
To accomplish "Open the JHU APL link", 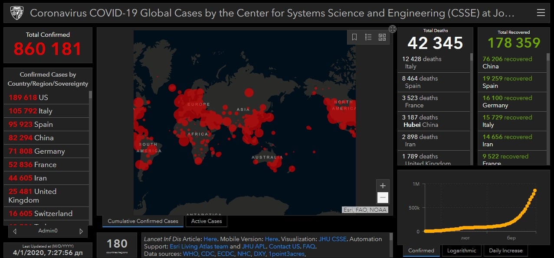I will pos(253,246).
